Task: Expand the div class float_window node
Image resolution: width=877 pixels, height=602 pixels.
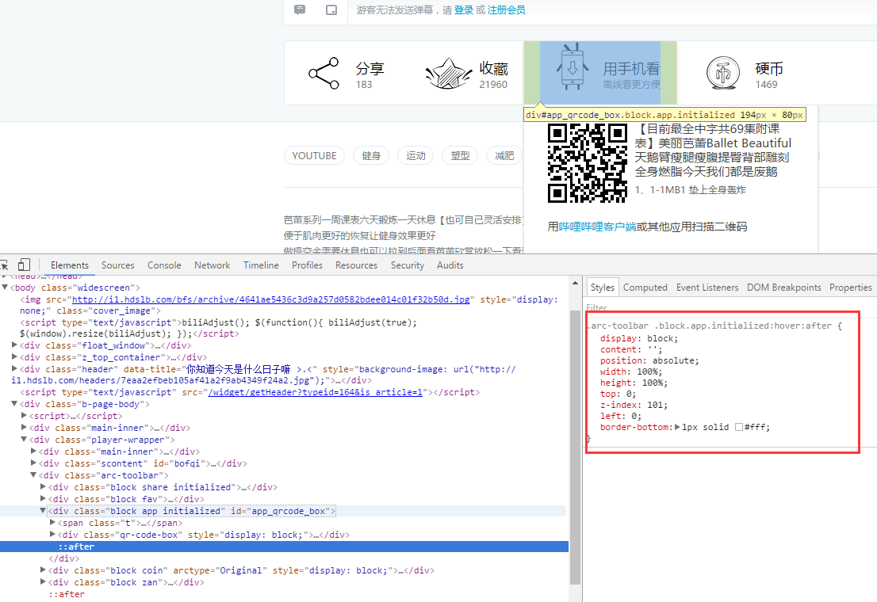Action: tap(14, 345)
